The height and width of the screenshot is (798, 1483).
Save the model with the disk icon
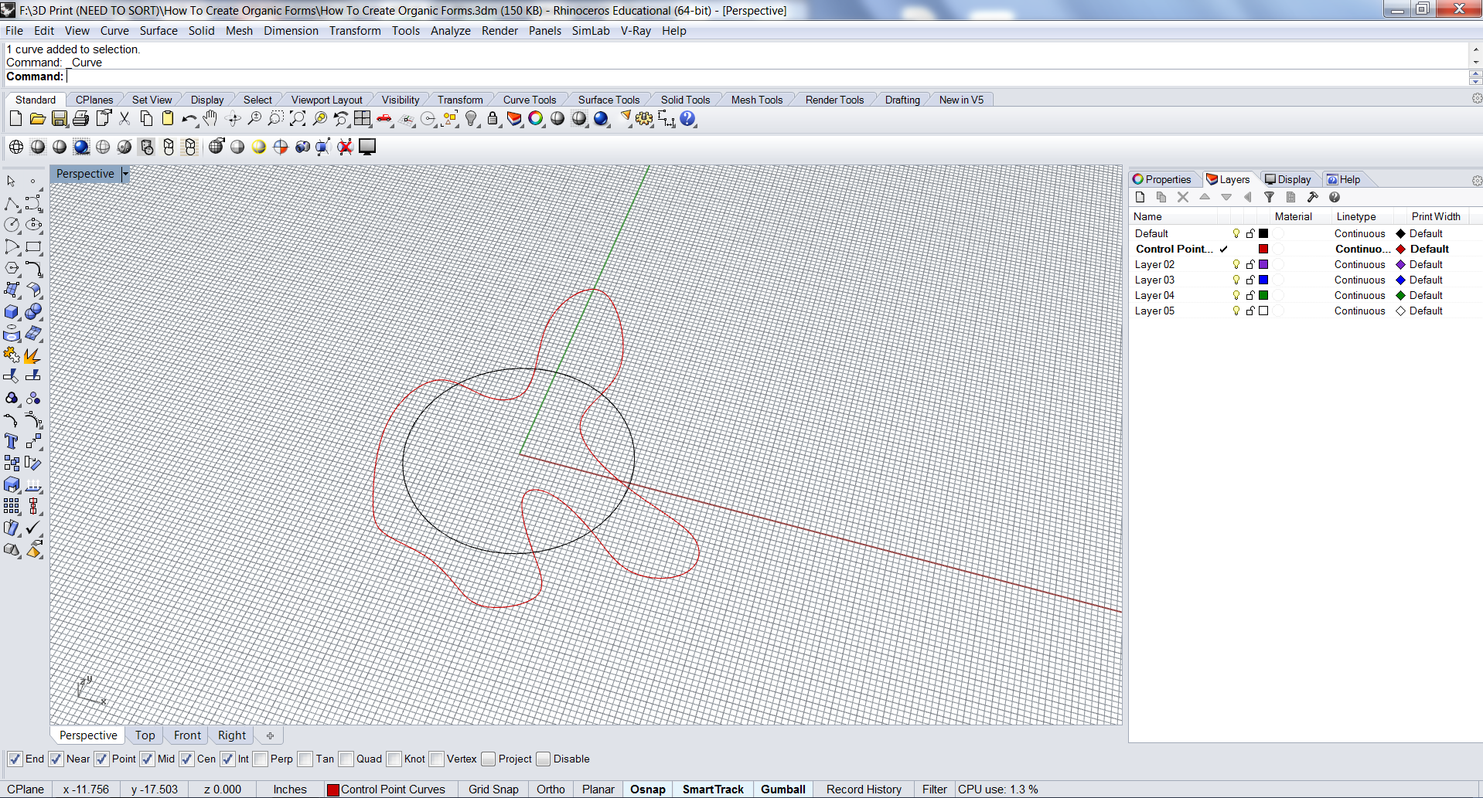(59, 119)
